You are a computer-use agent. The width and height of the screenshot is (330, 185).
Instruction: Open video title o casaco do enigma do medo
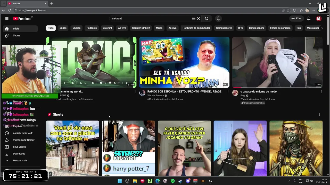tap(259, 91)
